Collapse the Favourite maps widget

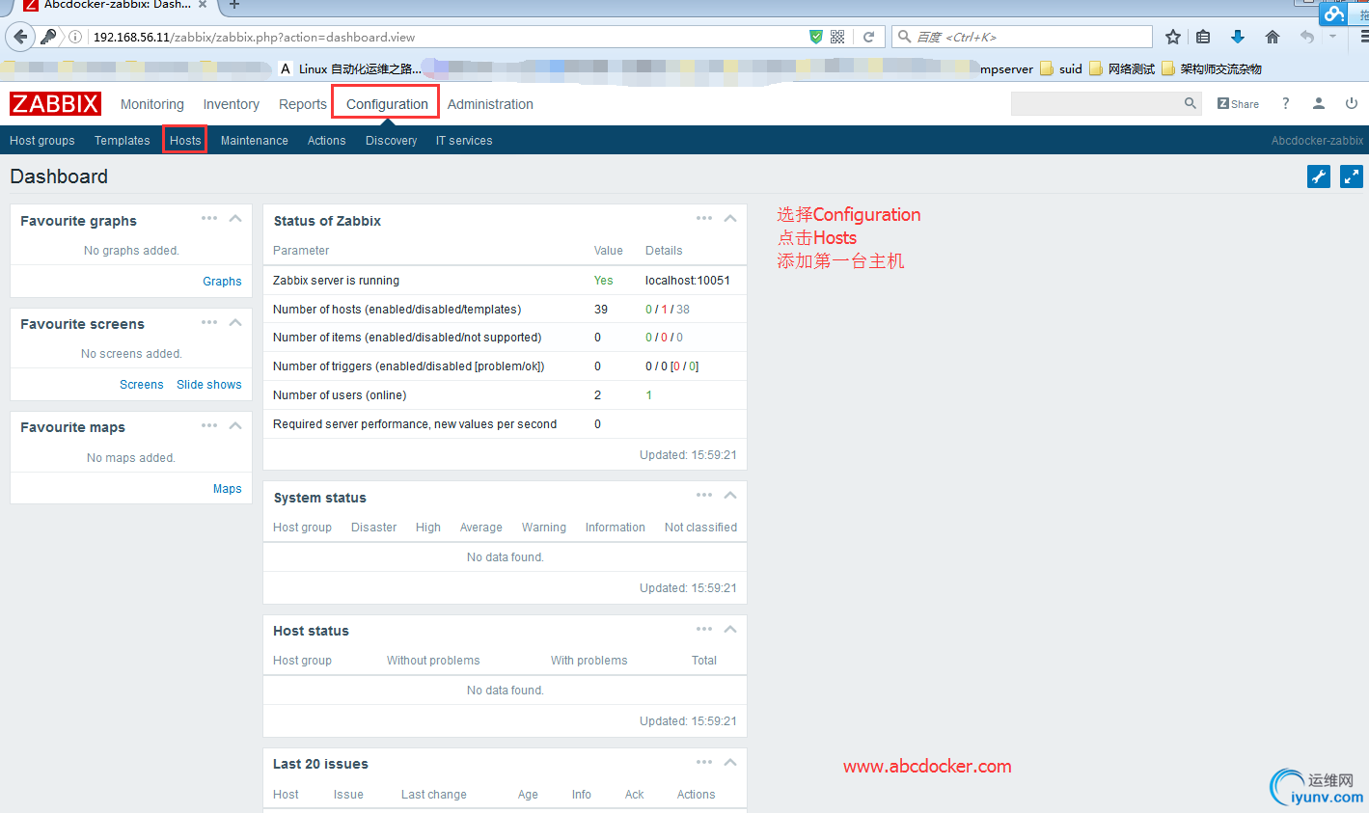click(235, 425)
